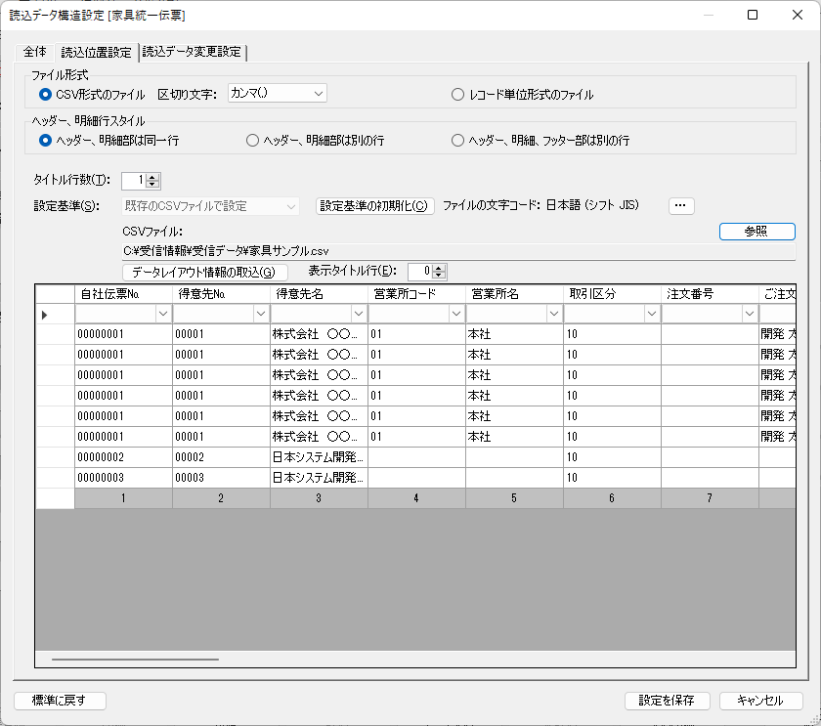This screenshot has width=821, height=726.
Task: Open dropdown under 自社伝票№ column
Action: pos(163,314)
